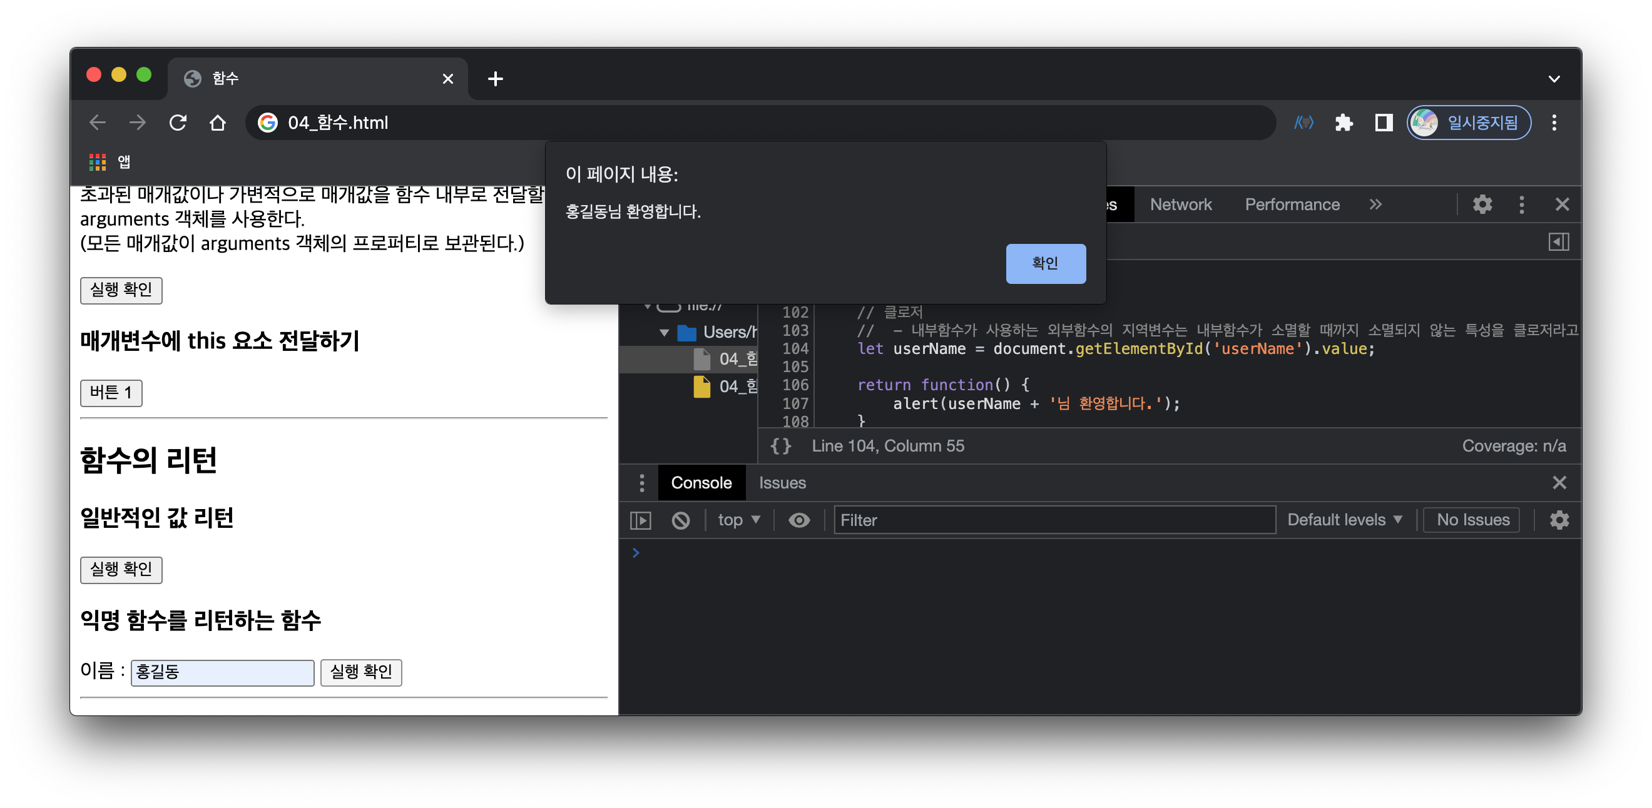Collapse the Users folder tree item
This screenshot has height=808, width=1652.
pyautogui.click(x=665, y=332)
